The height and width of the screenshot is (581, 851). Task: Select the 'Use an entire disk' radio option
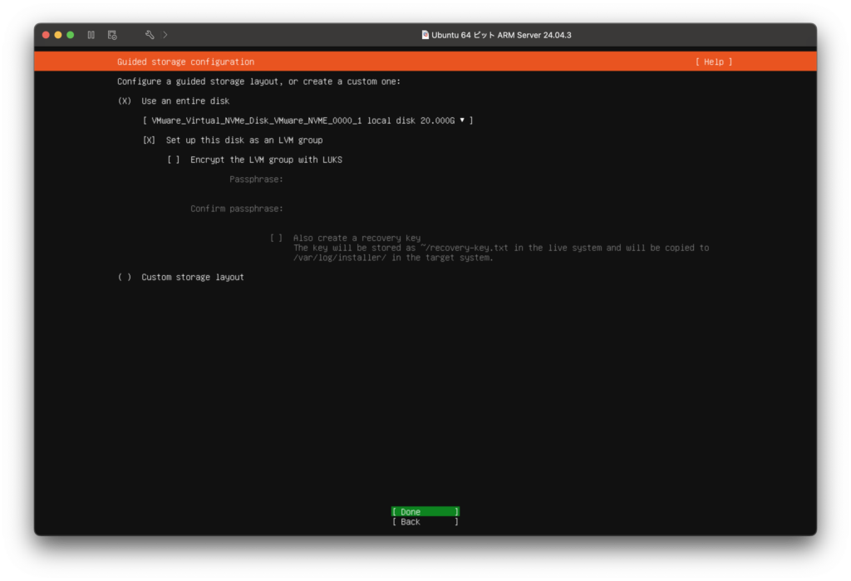125,101
